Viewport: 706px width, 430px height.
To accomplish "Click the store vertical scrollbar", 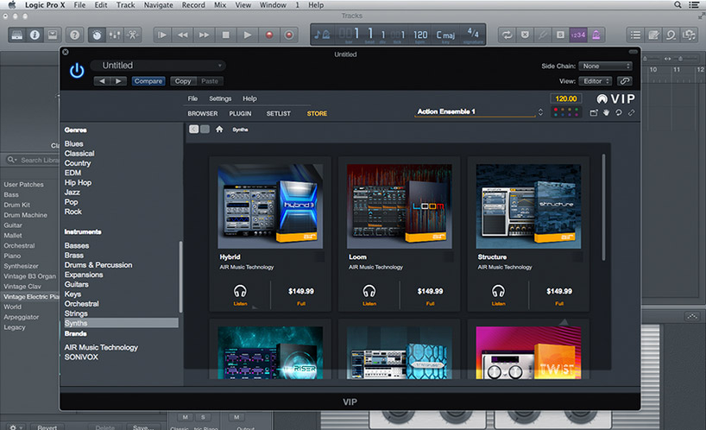I will click(x=603, y=207).
